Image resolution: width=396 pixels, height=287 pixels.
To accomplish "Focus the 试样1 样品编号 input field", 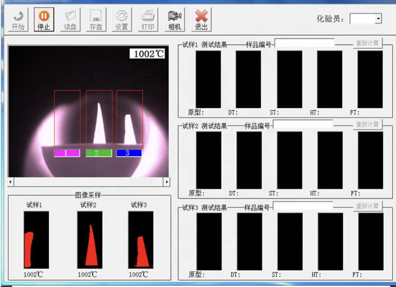I will (x=305, y=43).
